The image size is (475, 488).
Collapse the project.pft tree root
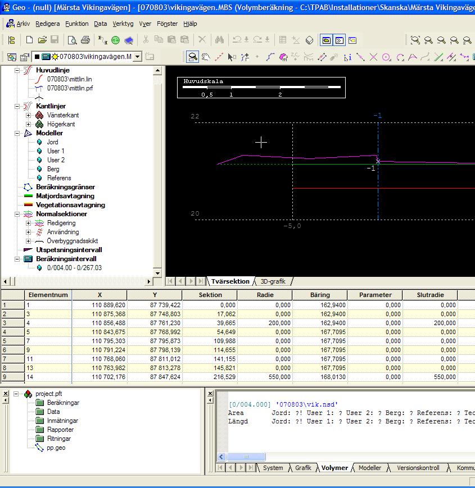tap(16, 394)
